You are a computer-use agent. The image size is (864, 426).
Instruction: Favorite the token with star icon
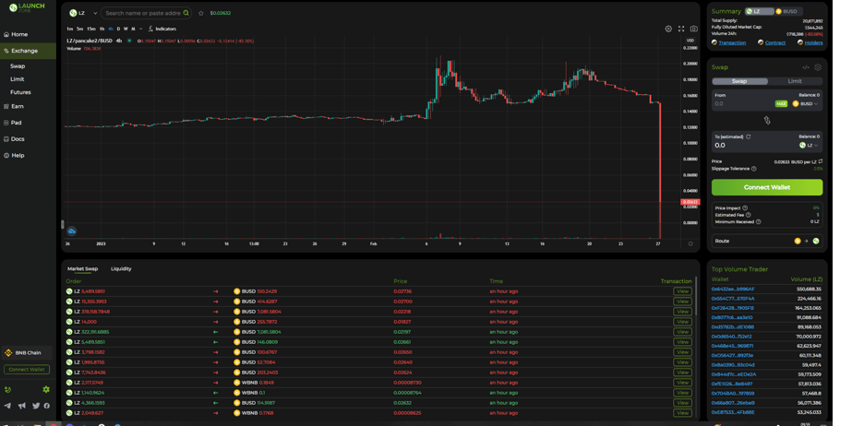[201, 13]
